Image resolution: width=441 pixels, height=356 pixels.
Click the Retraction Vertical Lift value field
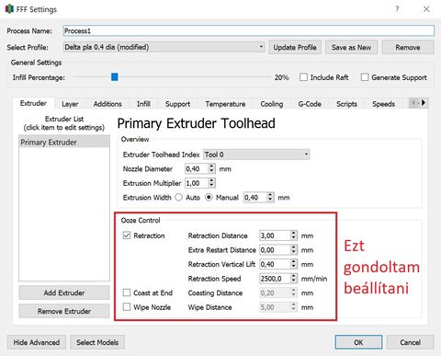click(x=275, y=264)
